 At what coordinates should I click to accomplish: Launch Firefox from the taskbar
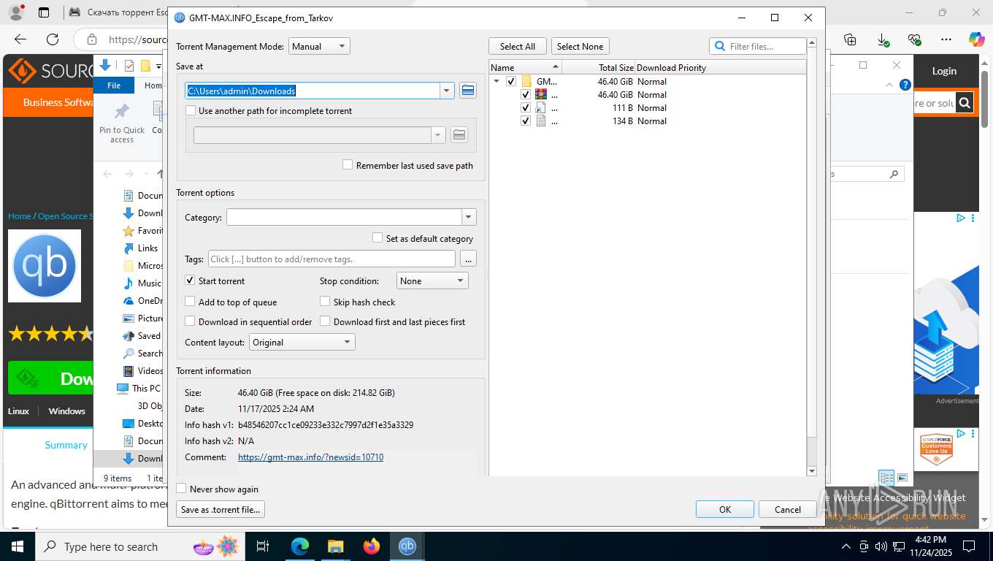372,546
